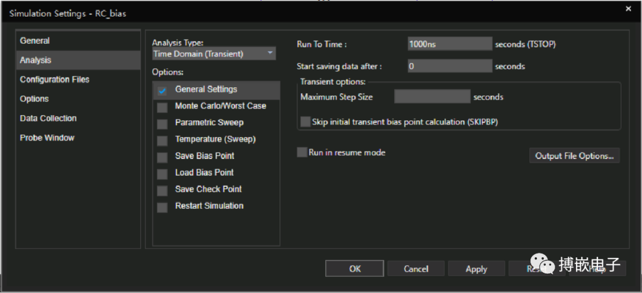Uncheck the General Settings option
The height and width of the screenshot is (293, 642).
coord(162,91)
